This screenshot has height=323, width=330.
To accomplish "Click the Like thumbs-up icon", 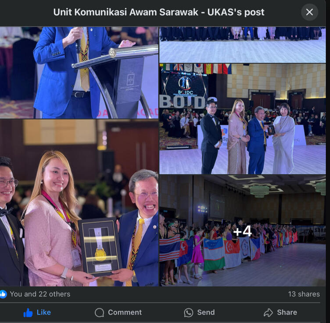I will point(28,312).
